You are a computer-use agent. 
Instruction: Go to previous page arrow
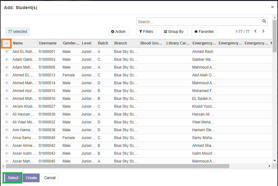click(255, 31)
